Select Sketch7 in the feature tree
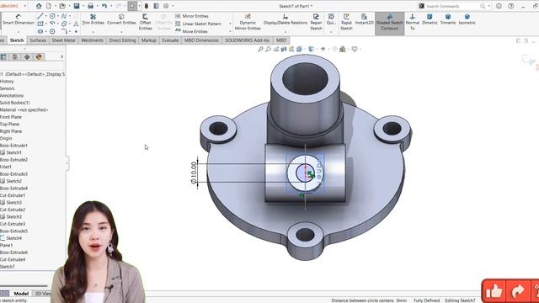539x303 pixels. [8, 266]
